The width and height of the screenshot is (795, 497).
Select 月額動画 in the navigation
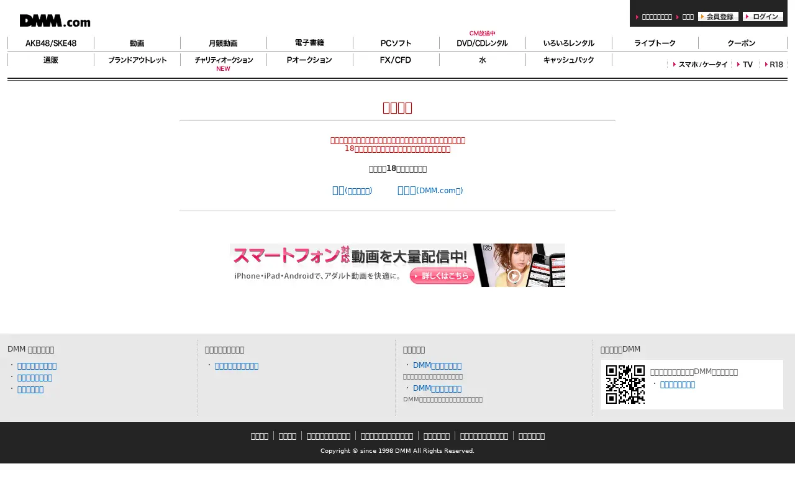click(224, 43)
